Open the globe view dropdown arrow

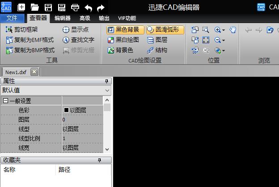click(x=224, y=51)
